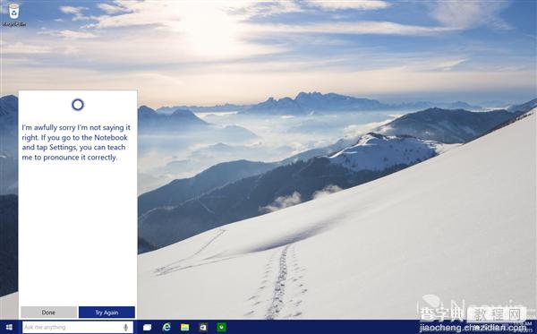Open Task View from the taskbar

148,327
